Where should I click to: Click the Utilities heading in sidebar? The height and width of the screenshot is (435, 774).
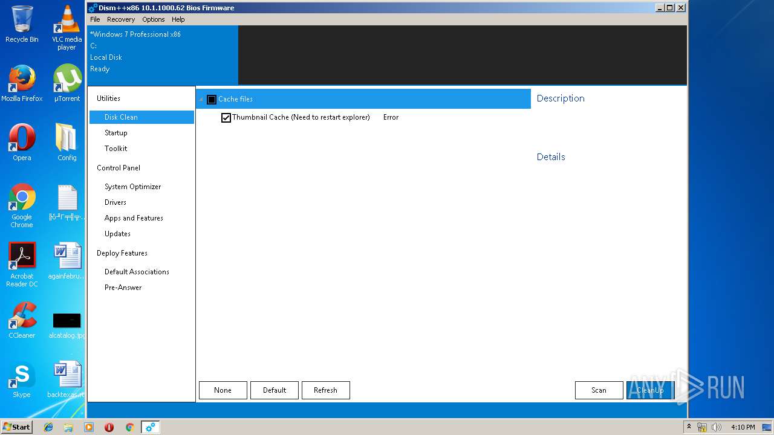point(109,98)
